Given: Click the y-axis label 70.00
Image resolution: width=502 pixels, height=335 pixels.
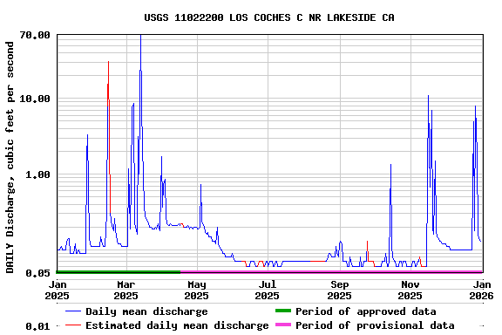Looking at the screenshot, I should pos(35,35).
